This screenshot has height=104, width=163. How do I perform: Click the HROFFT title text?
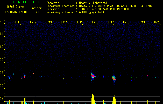(27, 2)
